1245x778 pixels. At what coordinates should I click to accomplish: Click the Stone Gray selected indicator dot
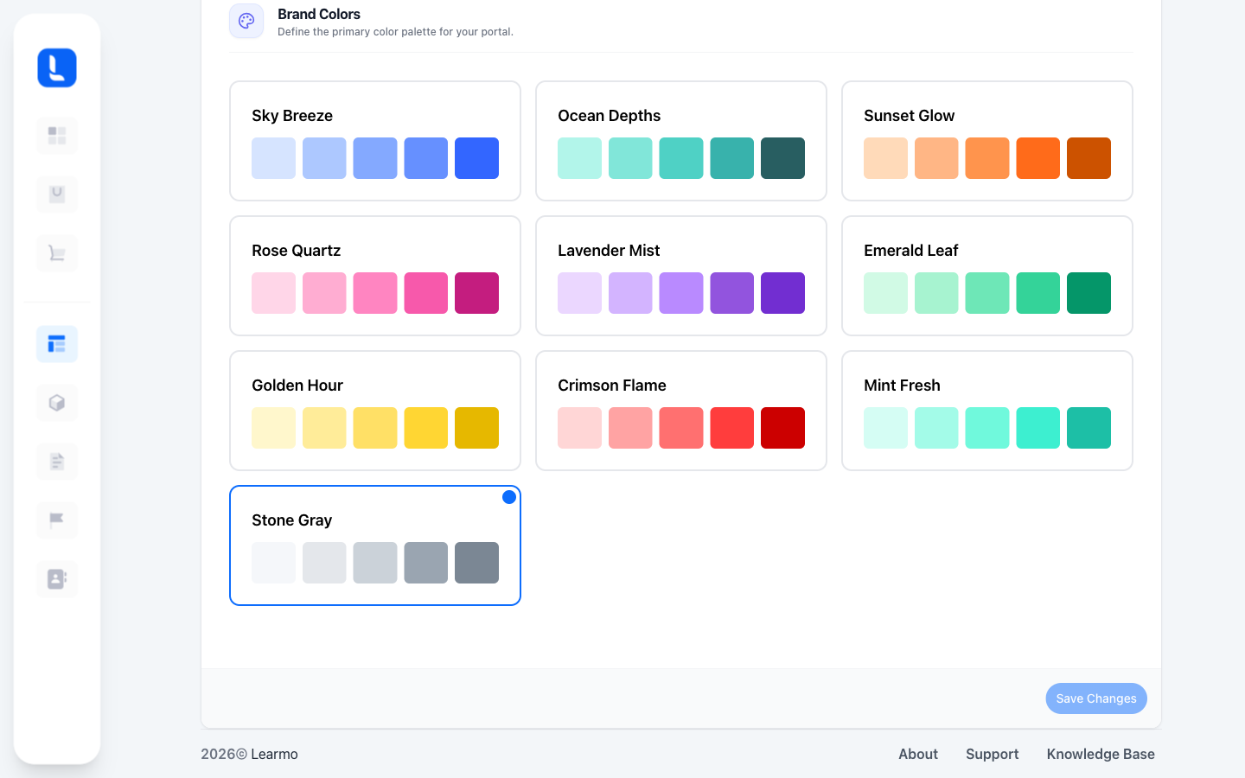pos(509,497)
